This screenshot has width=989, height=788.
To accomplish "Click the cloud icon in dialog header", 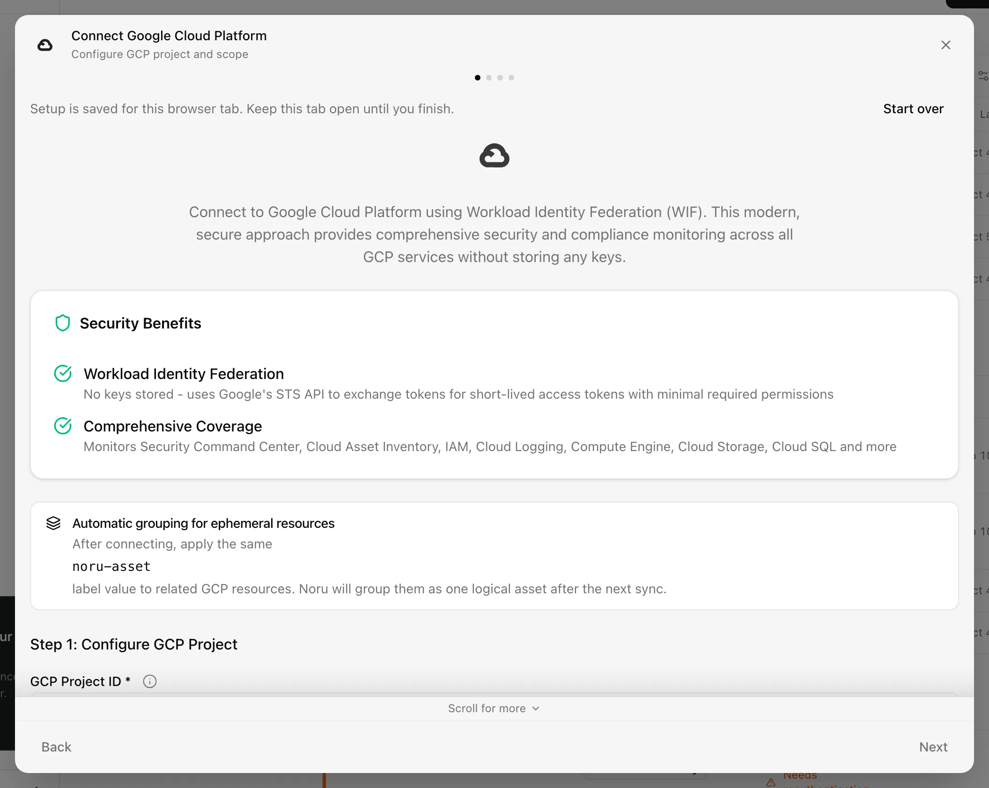I will 45,45.
